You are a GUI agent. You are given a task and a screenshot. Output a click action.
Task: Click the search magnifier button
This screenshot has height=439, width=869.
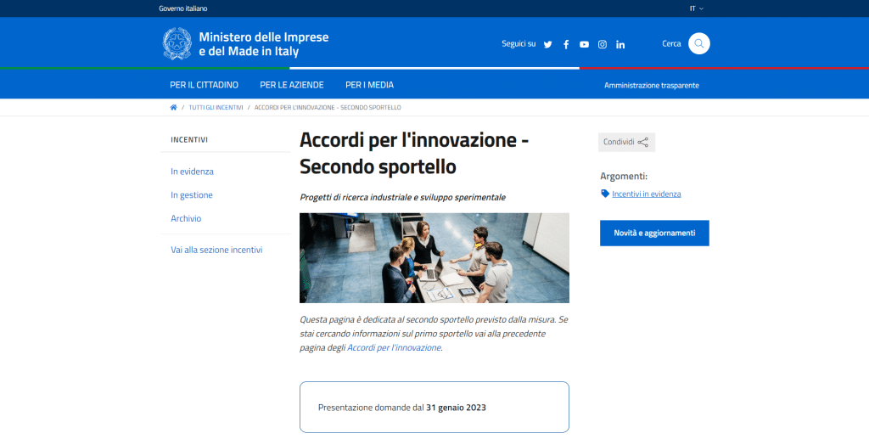click(699, 43)
